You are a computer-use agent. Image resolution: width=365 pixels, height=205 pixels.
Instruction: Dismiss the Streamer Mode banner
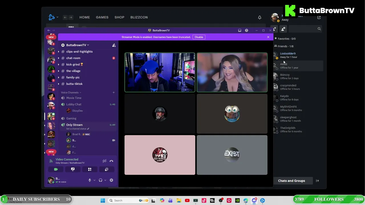click(268, 37)
